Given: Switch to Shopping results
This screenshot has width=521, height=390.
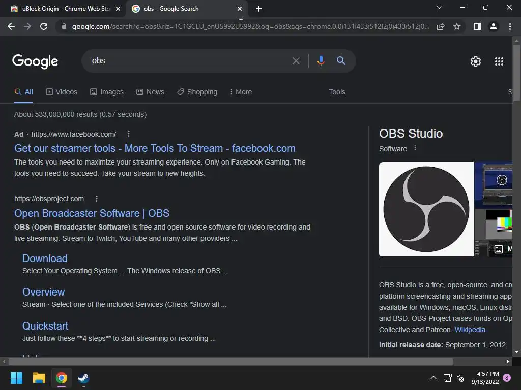Looking at the screenshot, I should (197, 92).
